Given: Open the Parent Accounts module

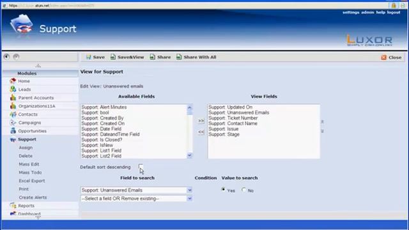Looking at the screenshot, I should coord(36,98).
